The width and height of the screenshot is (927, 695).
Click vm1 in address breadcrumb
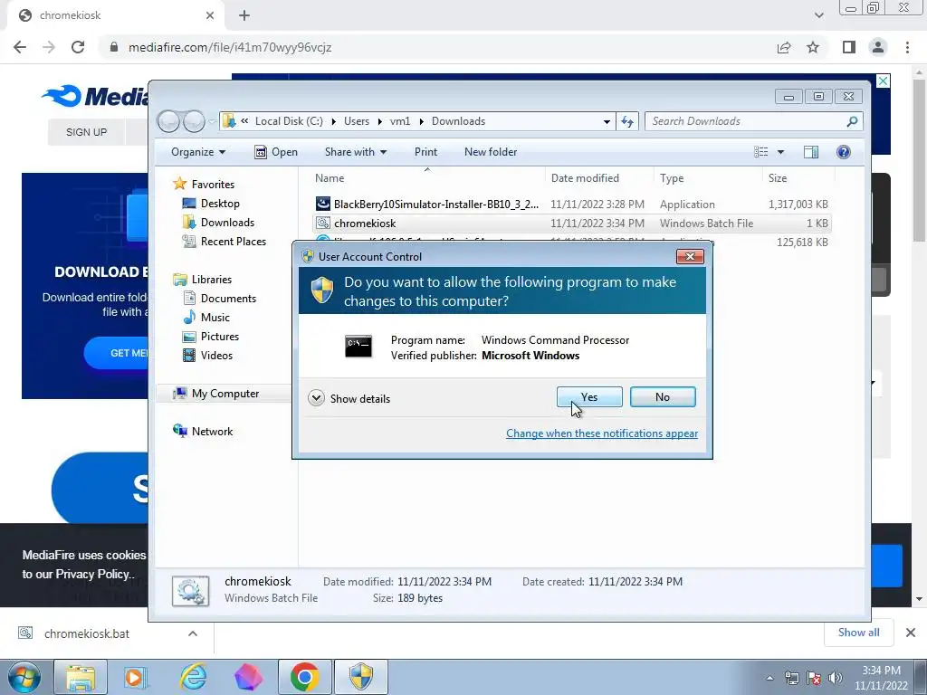tap(399, 121)
